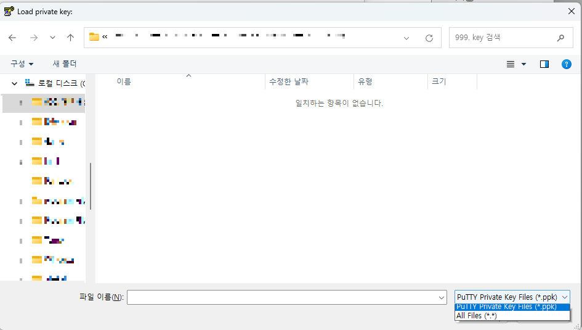Collapse the 로컬 디스크 tree node
Screen dimensions: 582x330
coord(15,83)
